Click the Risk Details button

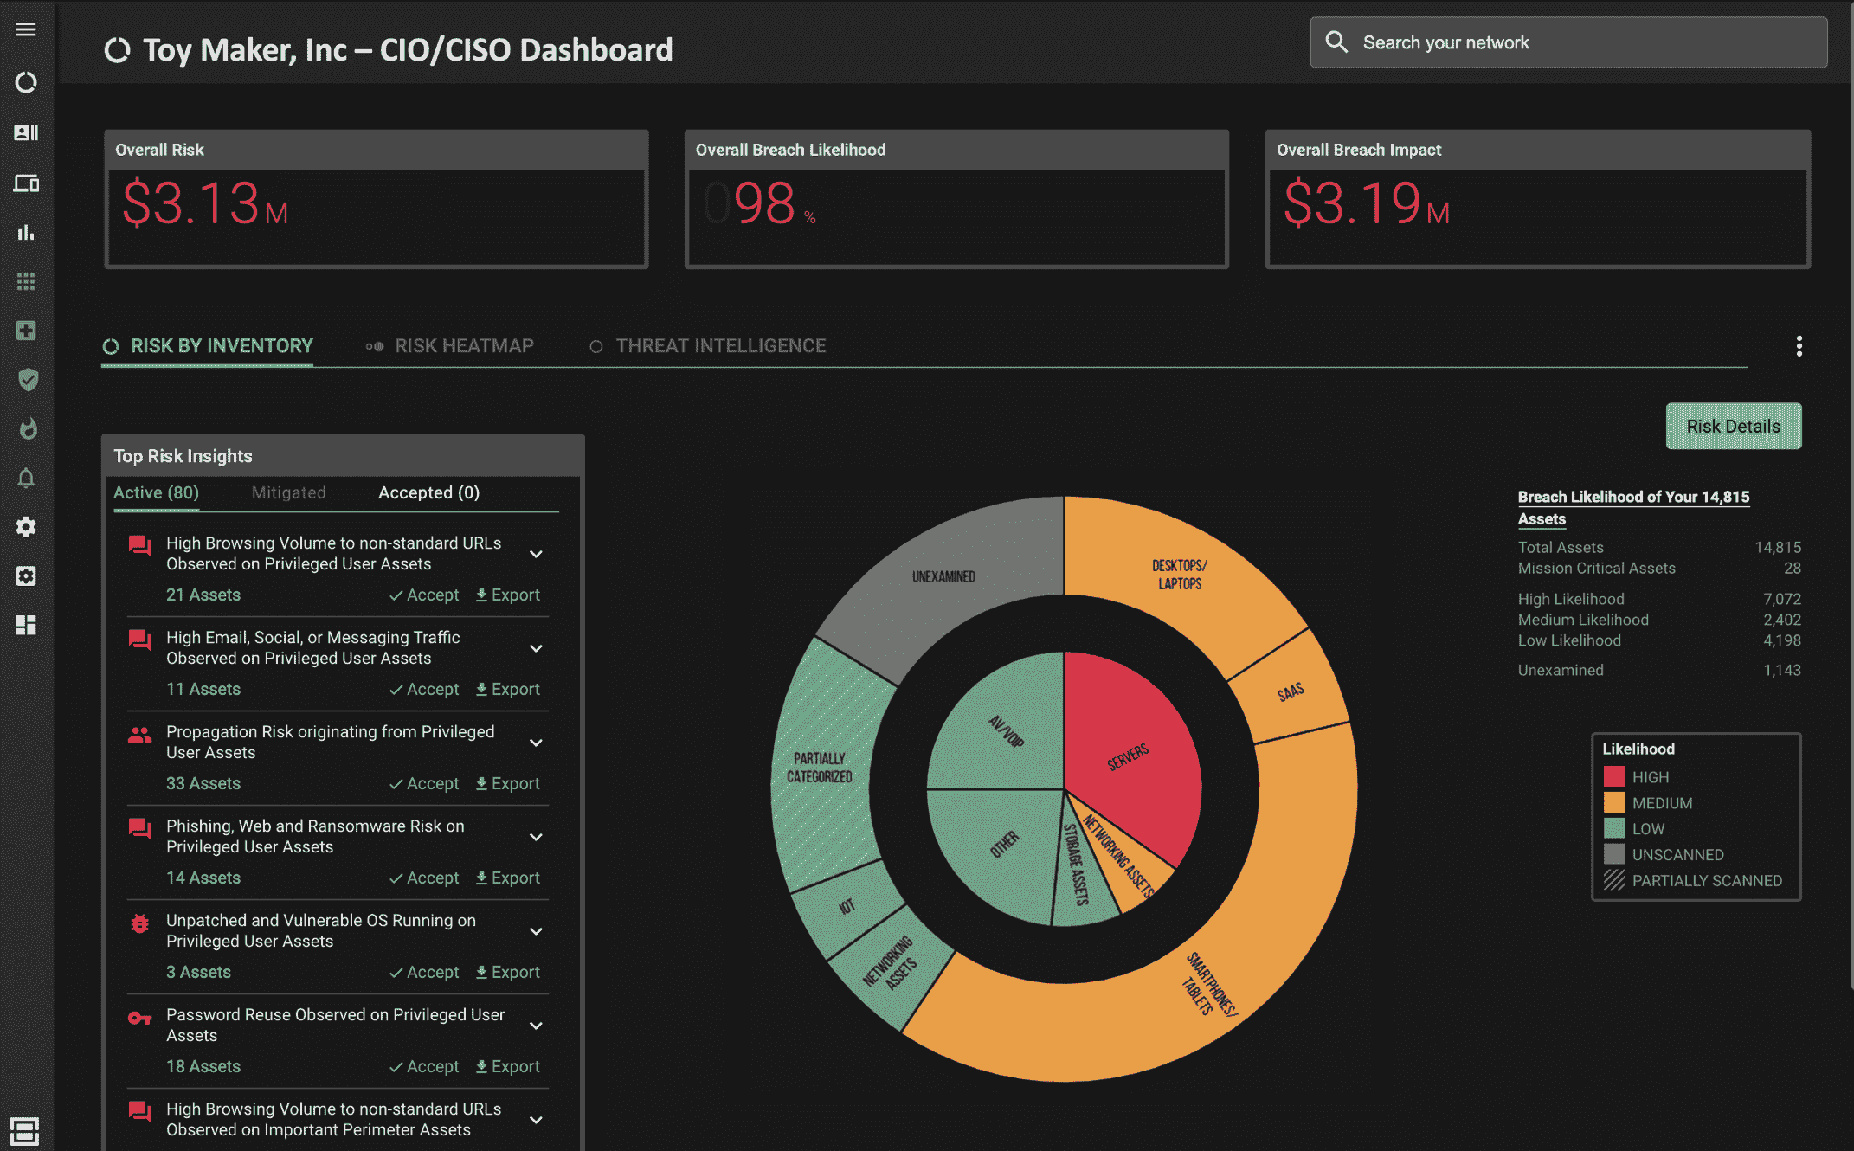[1734, 426]
